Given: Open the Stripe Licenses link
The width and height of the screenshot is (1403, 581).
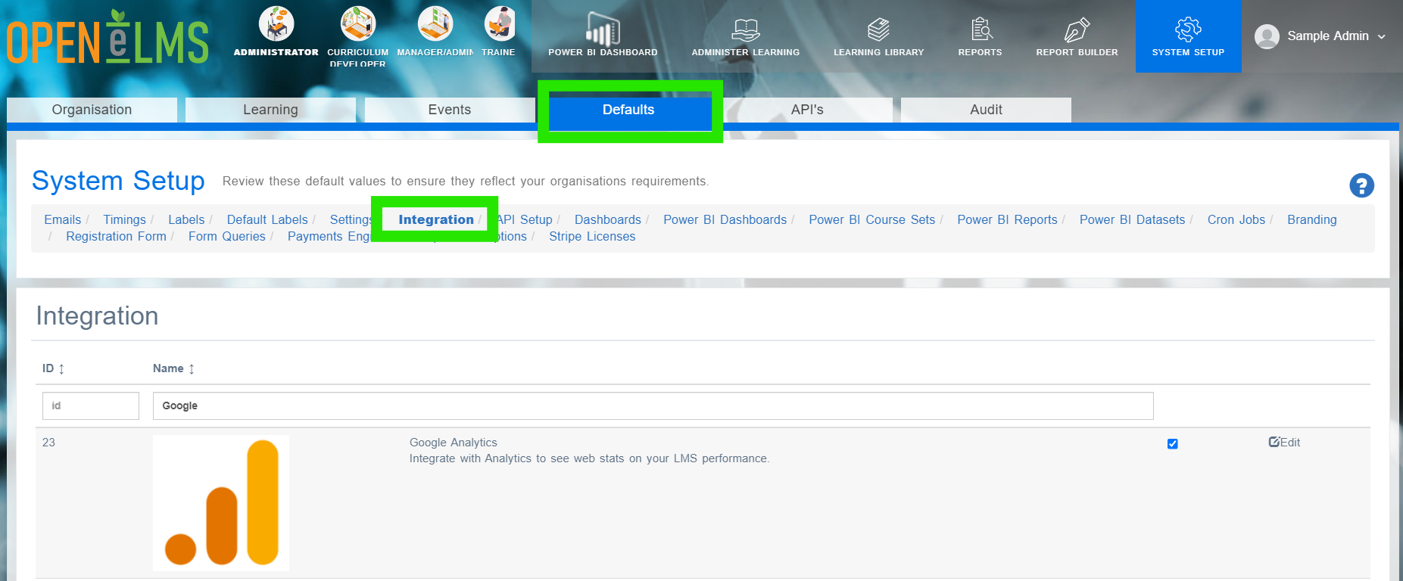Looking at the screenshot, I should click(592, 237).
